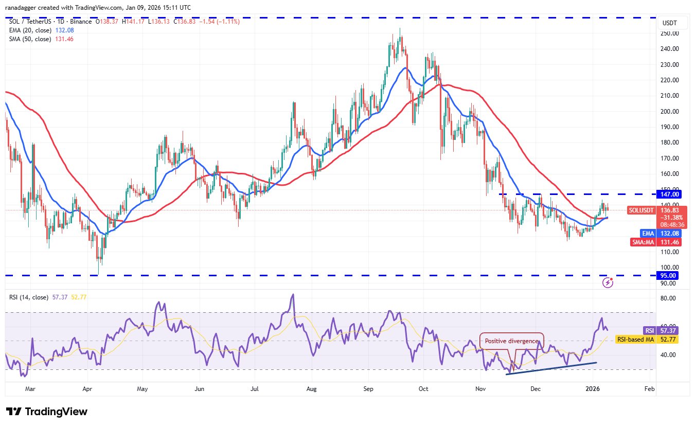695x427 pixels.
Task: Expand the EMA (20, close) indicator legend
Action: click(29, 30)
